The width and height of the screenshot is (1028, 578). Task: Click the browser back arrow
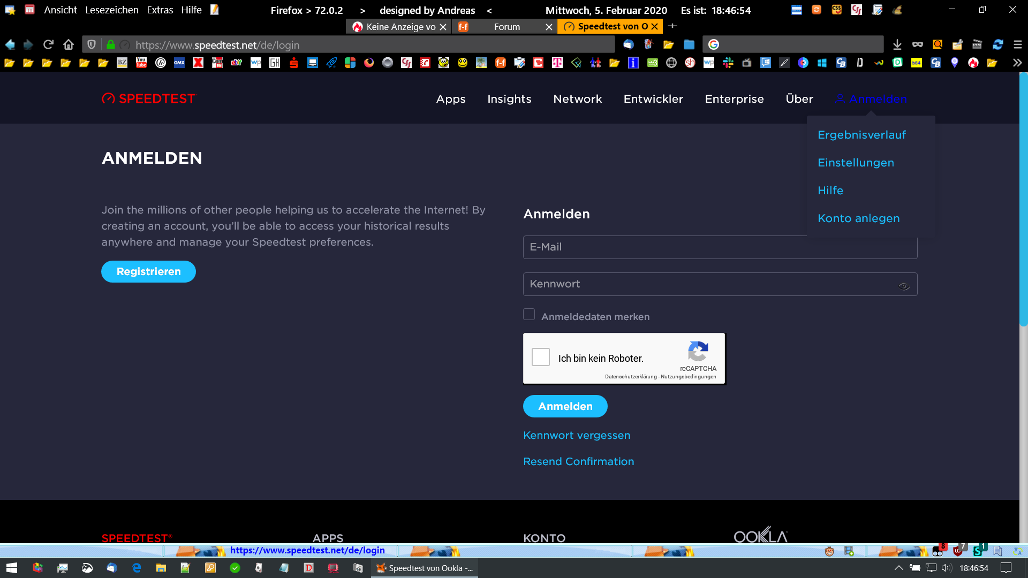pos(10,44)
